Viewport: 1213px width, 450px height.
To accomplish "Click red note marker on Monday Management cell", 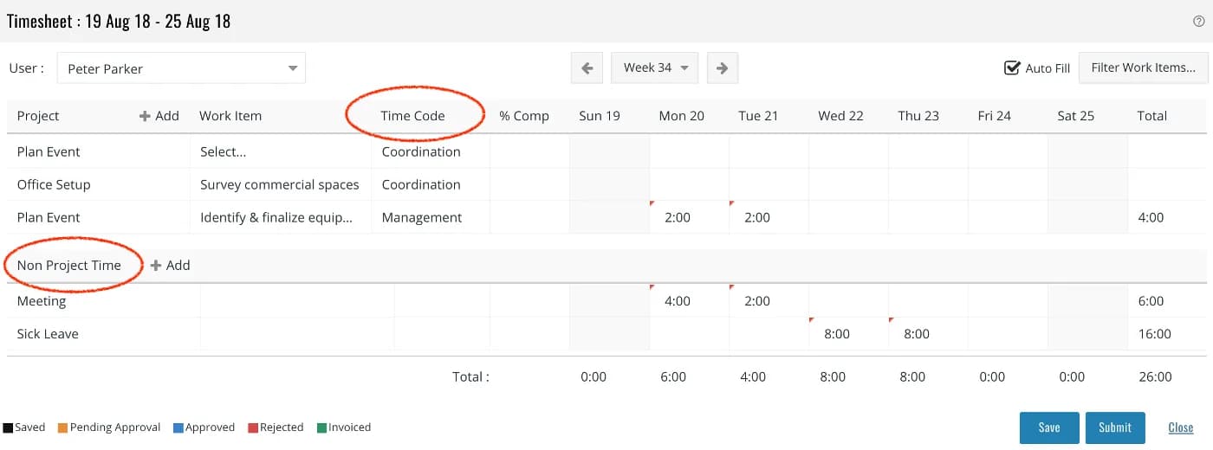I will click(652, 203).
